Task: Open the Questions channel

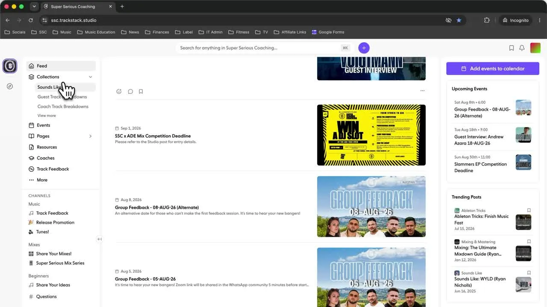Action: (x=42, y=296)
